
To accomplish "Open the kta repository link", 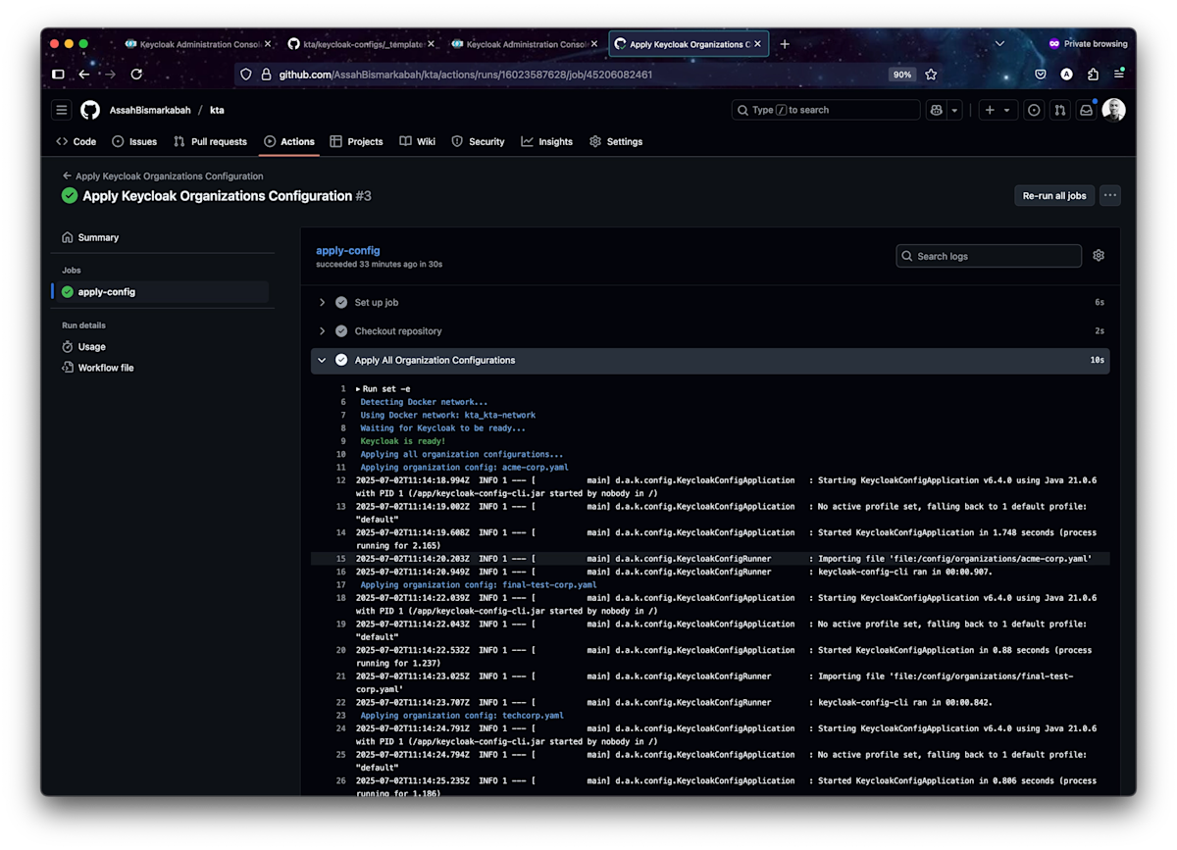I will 217,110.
